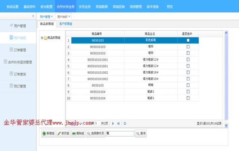Close the 用户管理 tab
Viewport: 239px width, 151px height.
coord(52,16)
